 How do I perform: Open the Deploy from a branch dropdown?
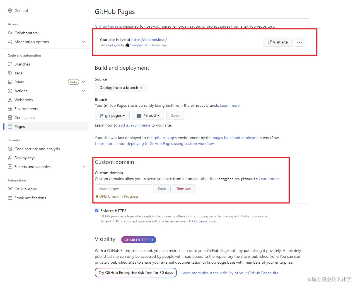pos(121,88)
